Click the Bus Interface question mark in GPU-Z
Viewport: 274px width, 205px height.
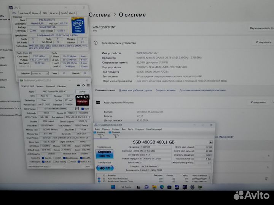click(x=90, y=117)
